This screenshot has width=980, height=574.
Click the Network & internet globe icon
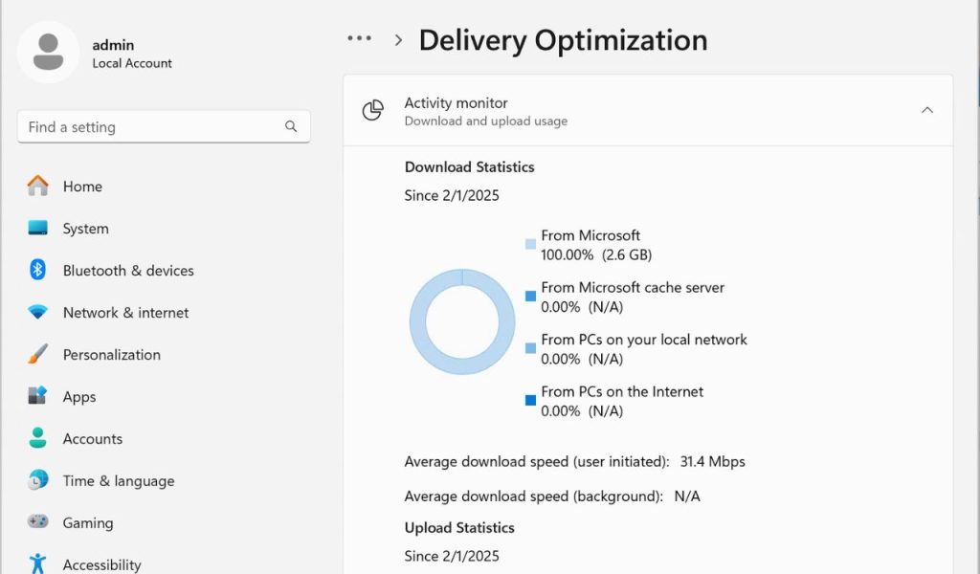click(x=36, y=313)
